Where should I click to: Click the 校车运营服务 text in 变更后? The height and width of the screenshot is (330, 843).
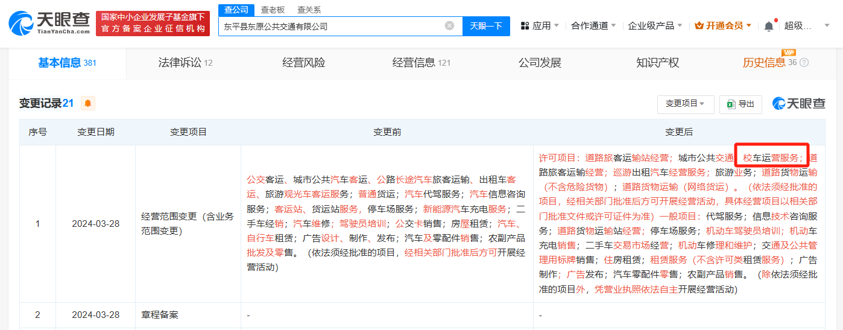click(x=771, y=158)
